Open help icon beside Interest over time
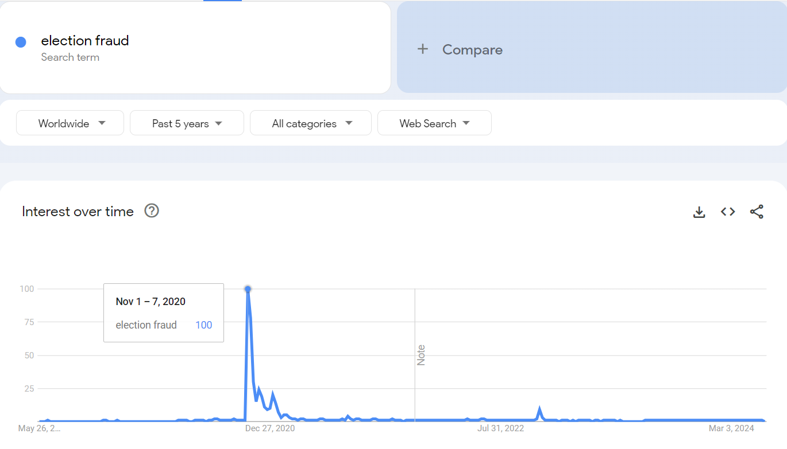This screenshot has height=449, width=787. [x=152, y=211]
